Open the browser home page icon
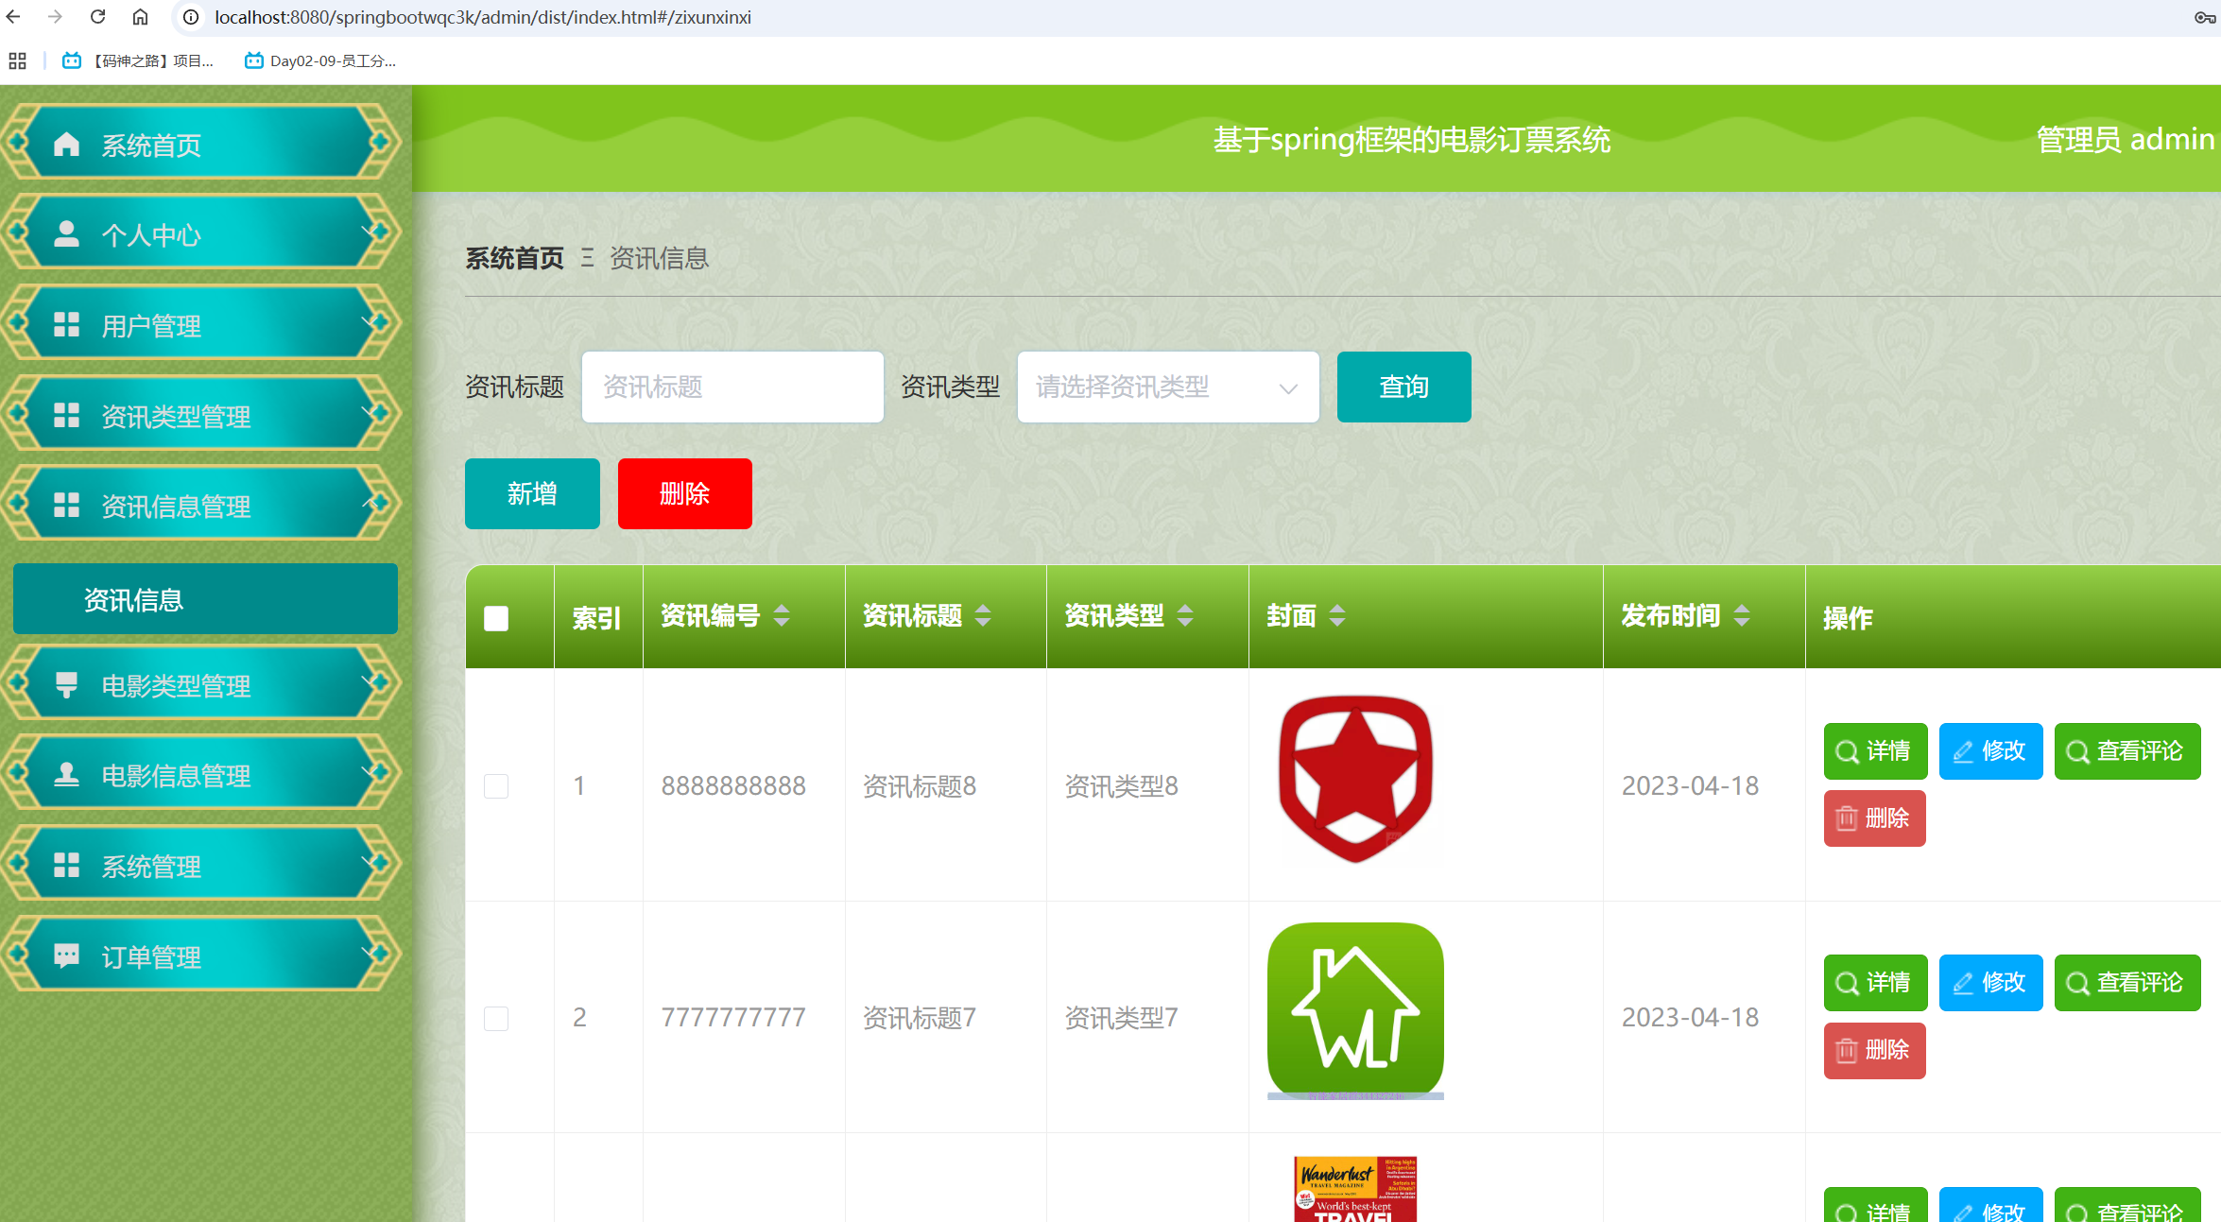 (140, 17)
